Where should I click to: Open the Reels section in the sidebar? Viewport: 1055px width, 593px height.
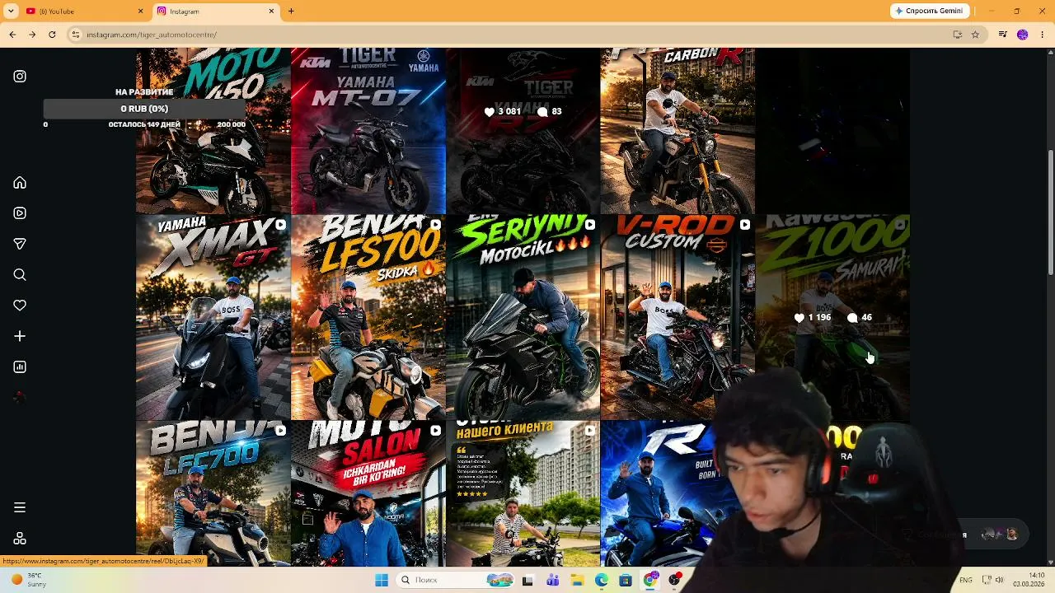[x=20, y=213]
